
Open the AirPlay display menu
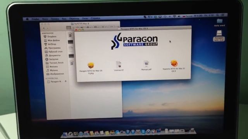pyautogui.click(x=160, y=17)
